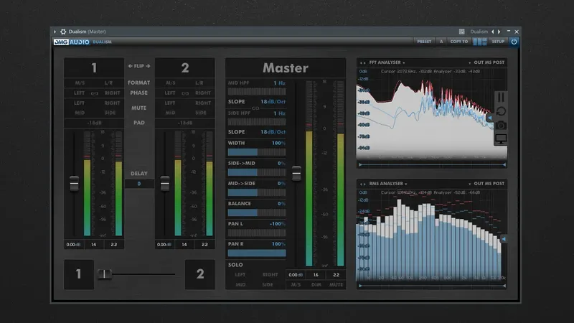Image resolution: width=574 pixels, height=323 pixels.
Task: Click the layout view icon next to SETUP
Action: click(480, 42)
